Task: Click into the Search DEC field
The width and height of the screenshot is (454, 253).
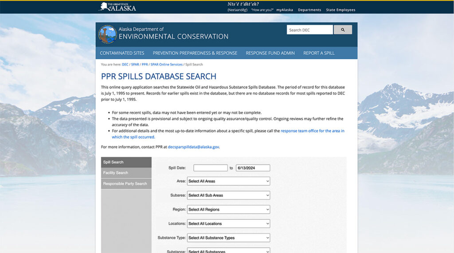Action: tap(310, 30)
